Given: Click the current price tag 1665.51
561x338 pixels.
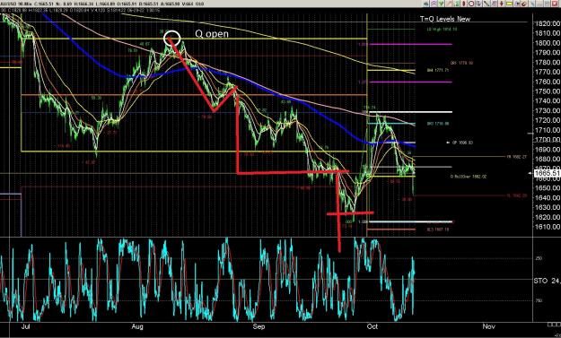Looking at the screenshot, I should coord(547,173).
